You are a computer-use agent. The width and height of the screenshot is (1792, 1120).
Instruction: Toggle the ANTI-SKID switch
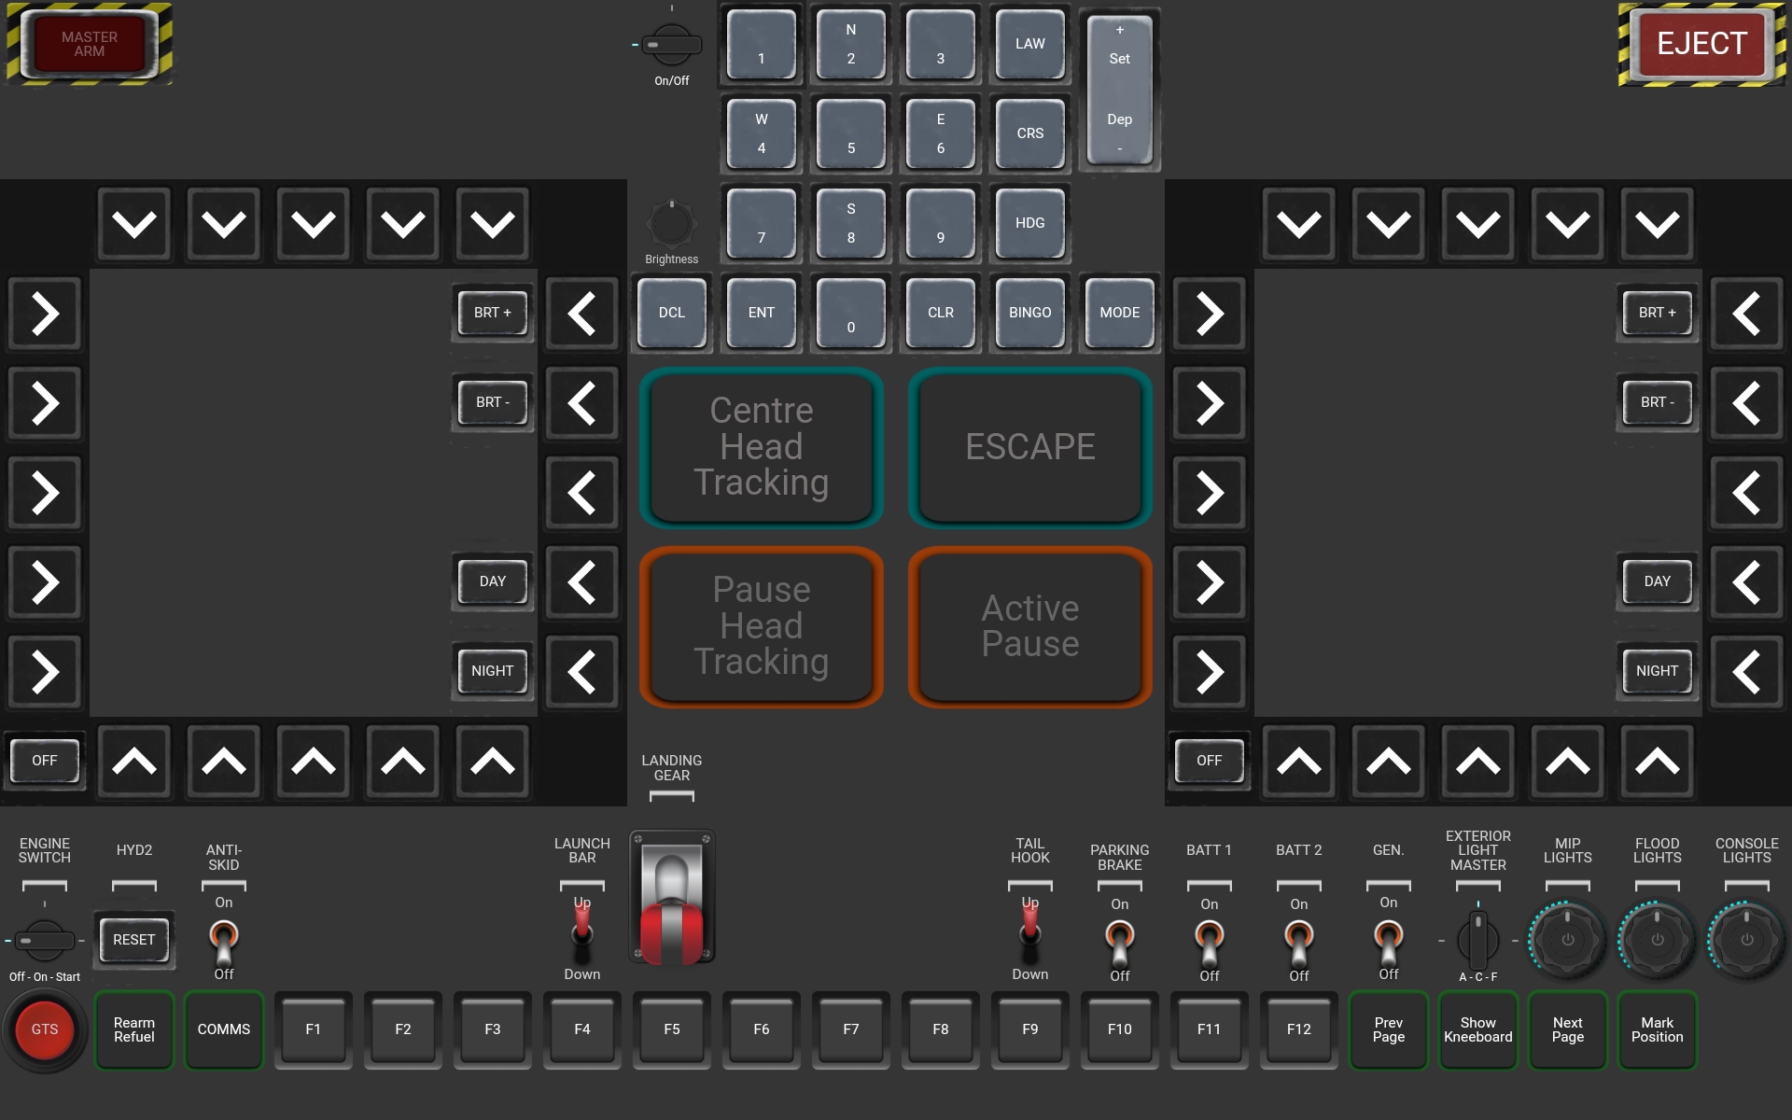(224, 939)
